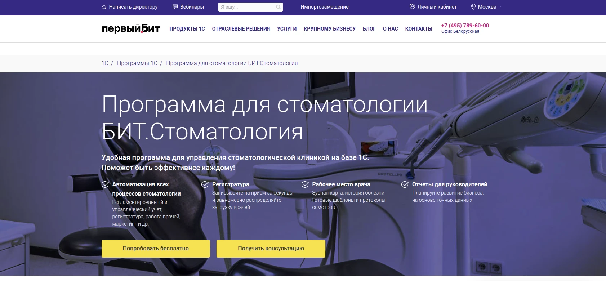Open Личный кабинет link
Screen dimensions: 606x281
(x=437, y=7)
